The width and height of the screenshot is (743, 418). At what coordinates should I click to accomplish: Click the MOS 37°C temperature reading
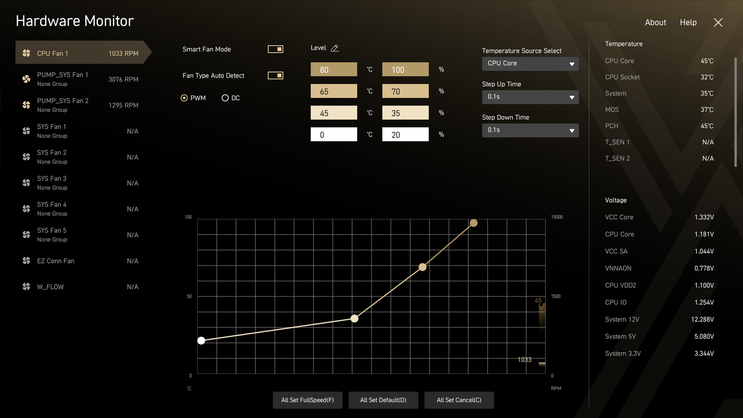click(659, 110)
